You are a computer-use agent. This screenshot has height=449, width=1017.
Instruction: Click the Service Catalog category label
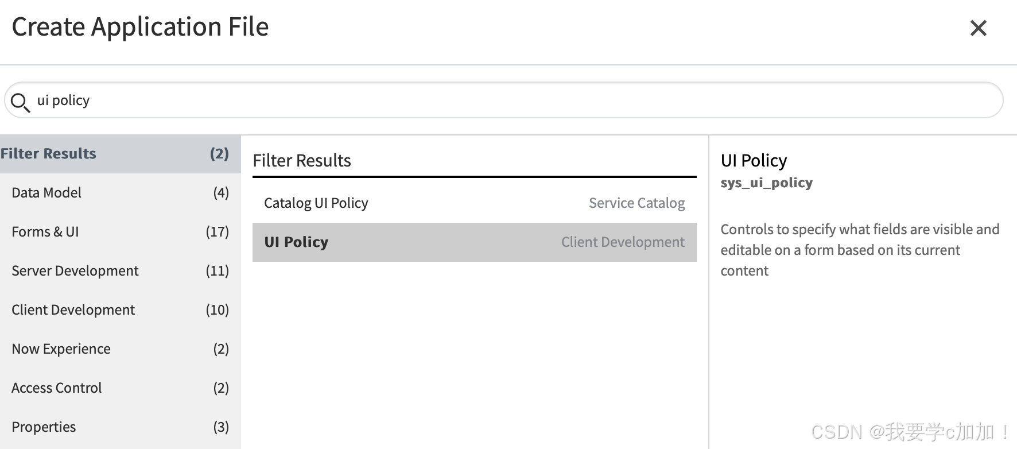coord(636,203)
